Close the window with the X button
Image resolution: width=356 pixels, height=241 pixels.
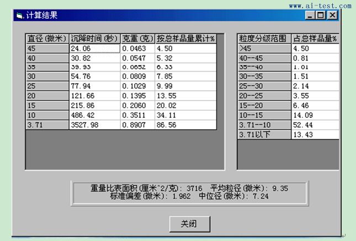pyautogui.click(x=332, y=15)
